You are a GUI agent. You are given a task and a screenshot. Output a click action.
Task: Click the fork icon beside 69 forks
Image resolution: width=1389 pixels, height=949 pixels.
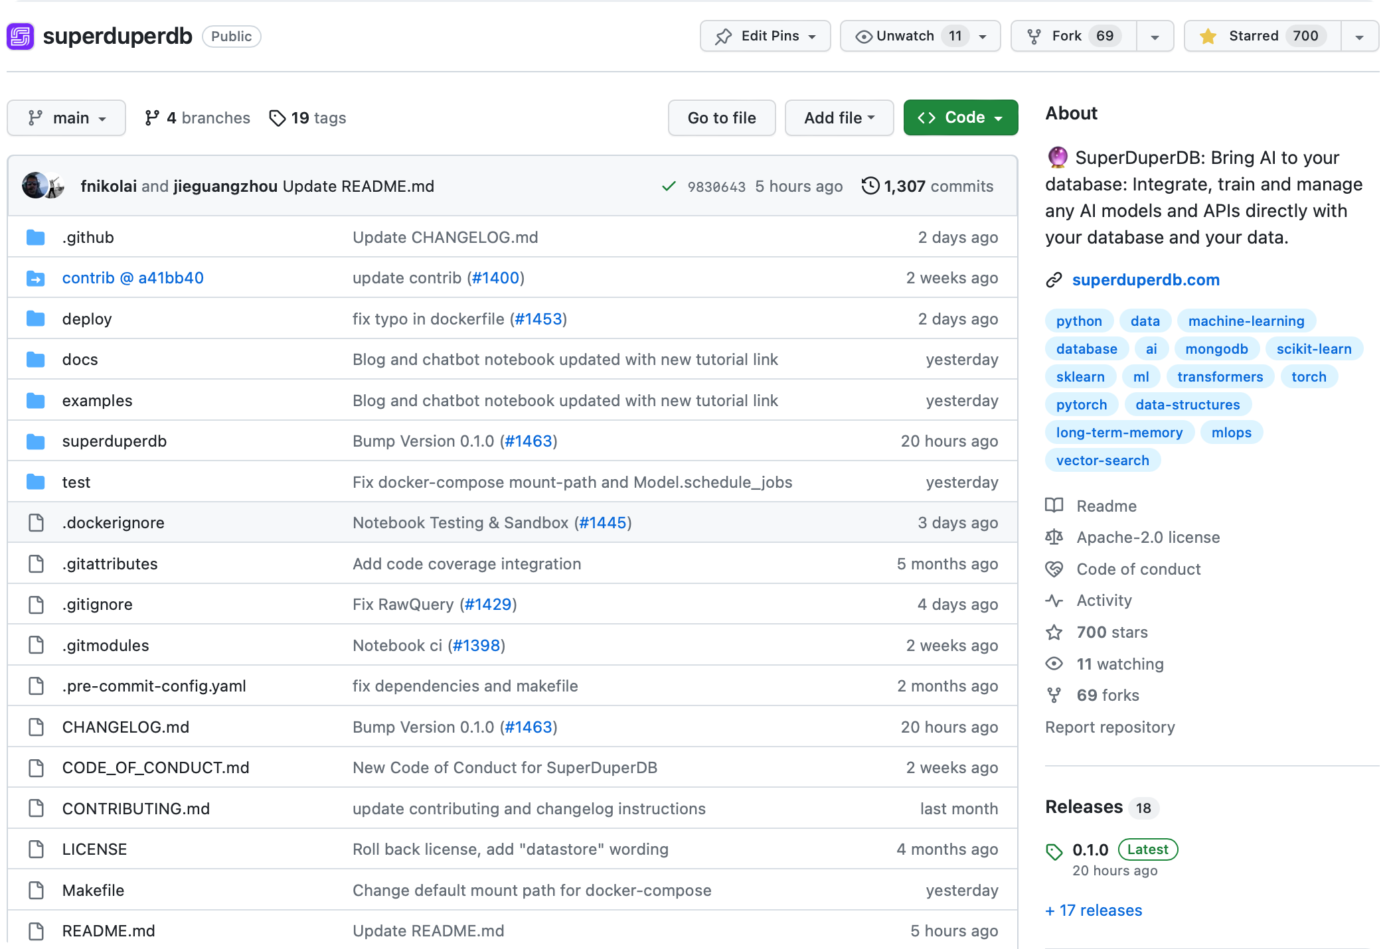coord(1054,695)
